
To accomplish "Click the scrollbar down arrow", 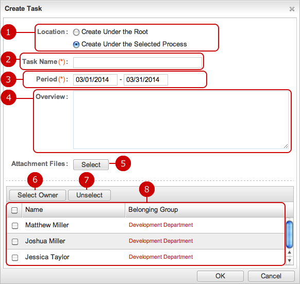I will (289, 261).
